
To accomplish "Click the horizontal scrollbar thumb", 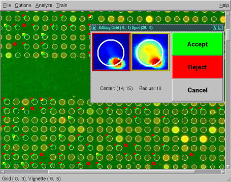I will click(121, 172).
